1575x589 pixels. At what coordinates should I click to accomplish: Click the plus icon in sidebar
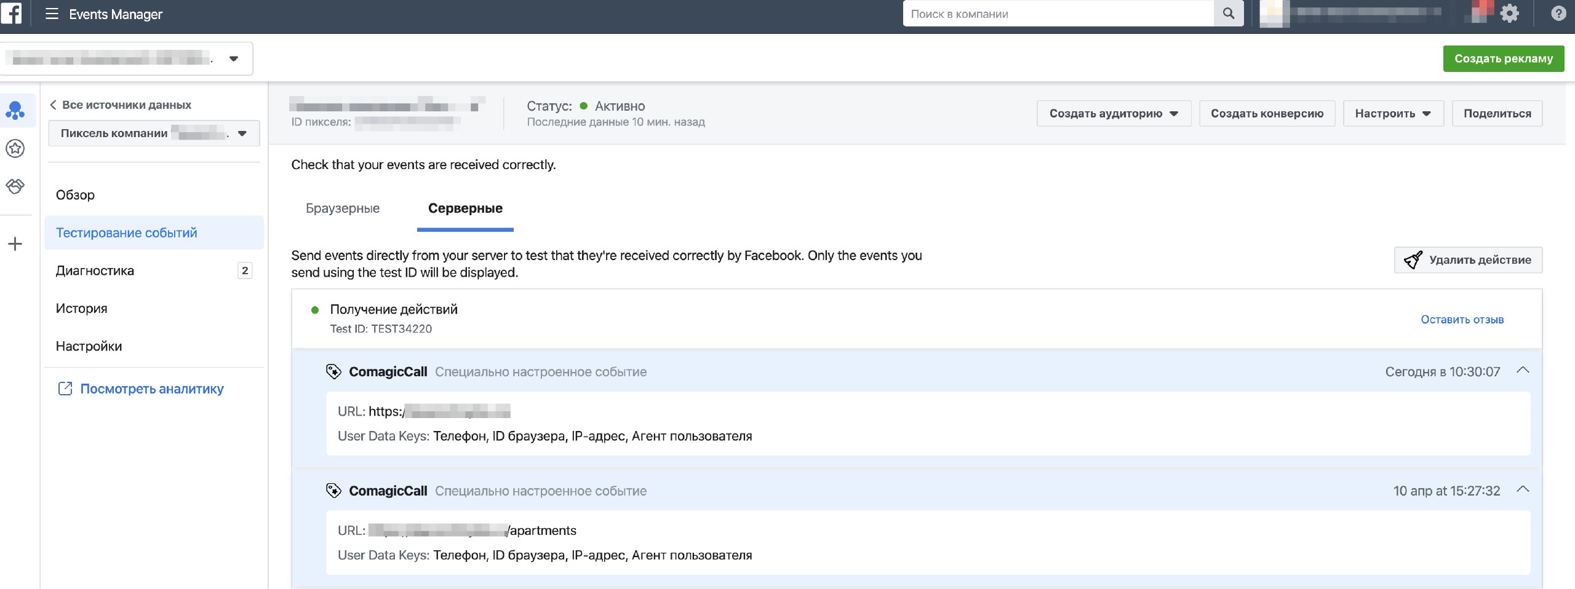pyautogui.click(x=15, y=244)
